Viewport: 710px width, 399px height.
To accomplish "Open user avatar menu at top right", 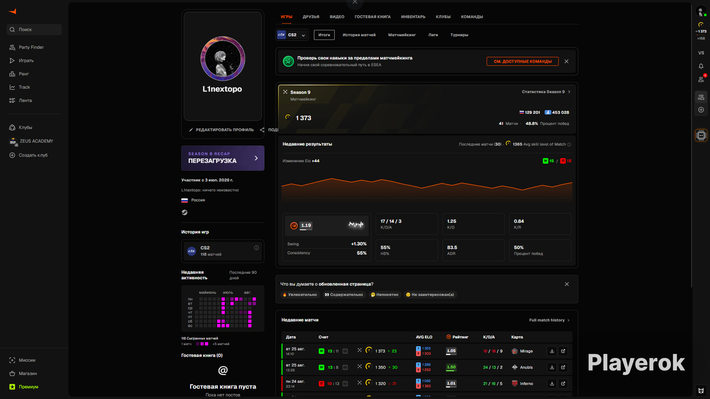I will pos(701,11).
